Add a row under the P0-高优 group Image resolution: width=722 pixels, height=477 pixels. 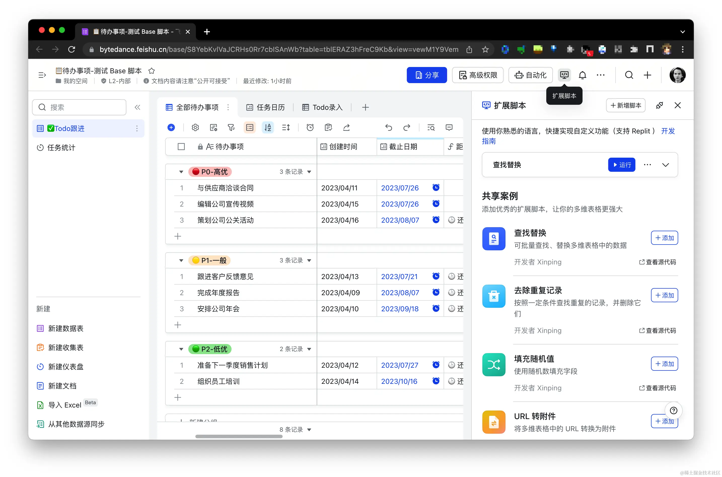(178, 236)
